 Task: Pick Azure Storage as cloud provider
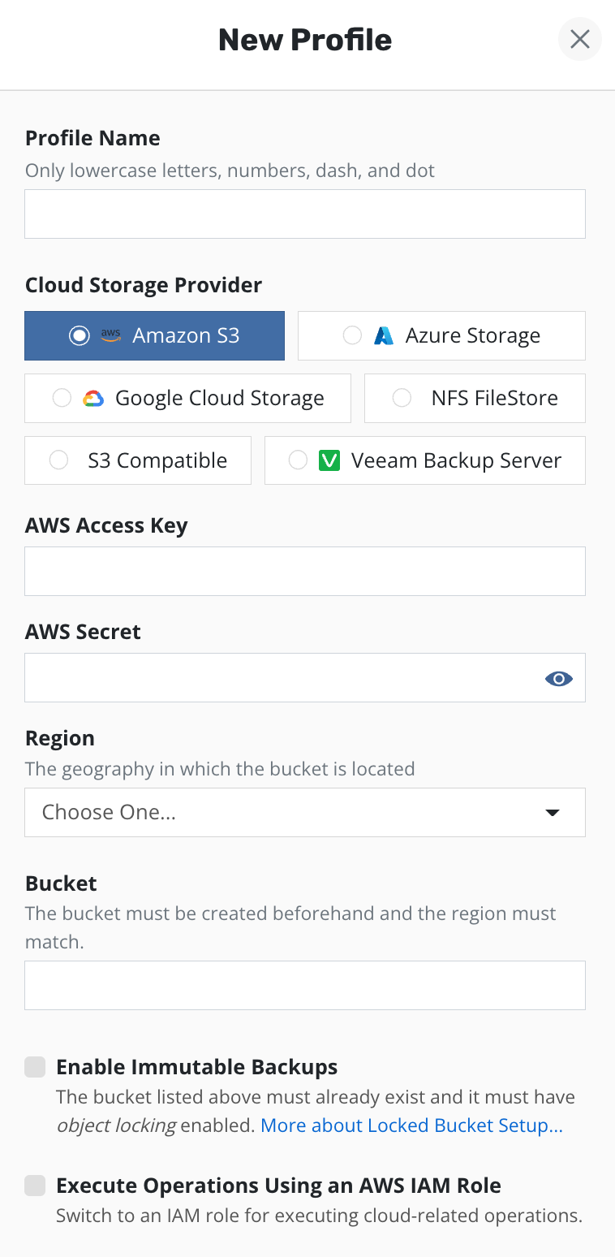[352, 336]
